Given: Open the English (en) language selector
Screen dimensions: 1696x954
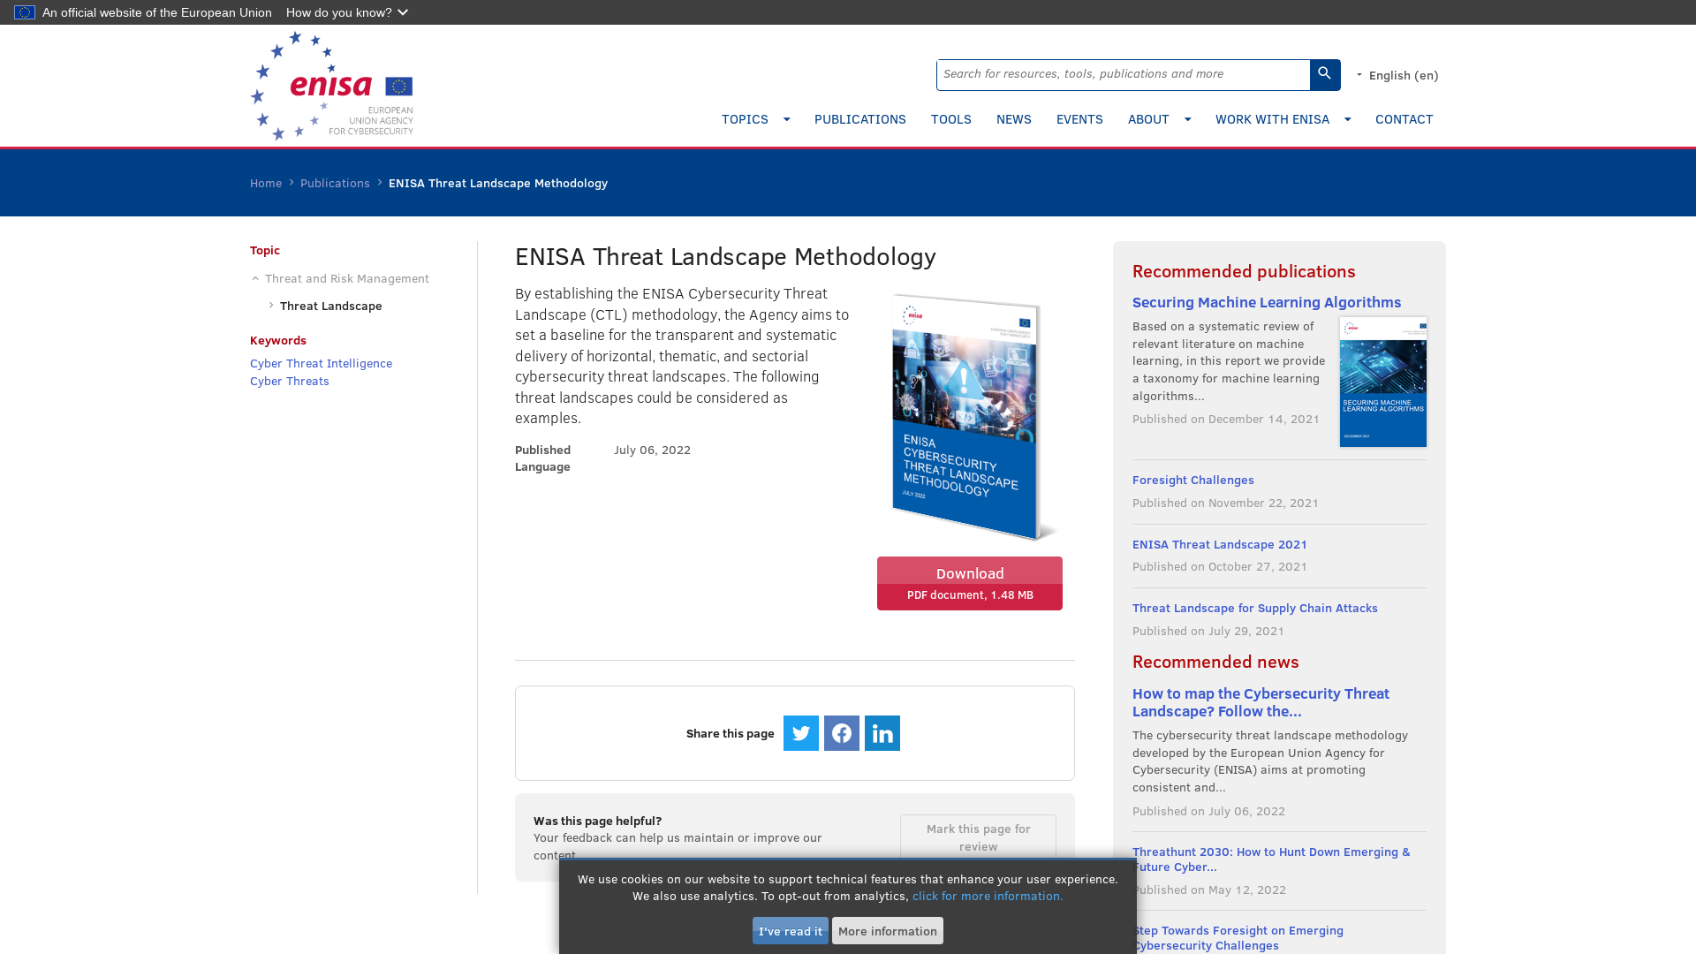Looking at the screenshot, I should pos(1403,75).
